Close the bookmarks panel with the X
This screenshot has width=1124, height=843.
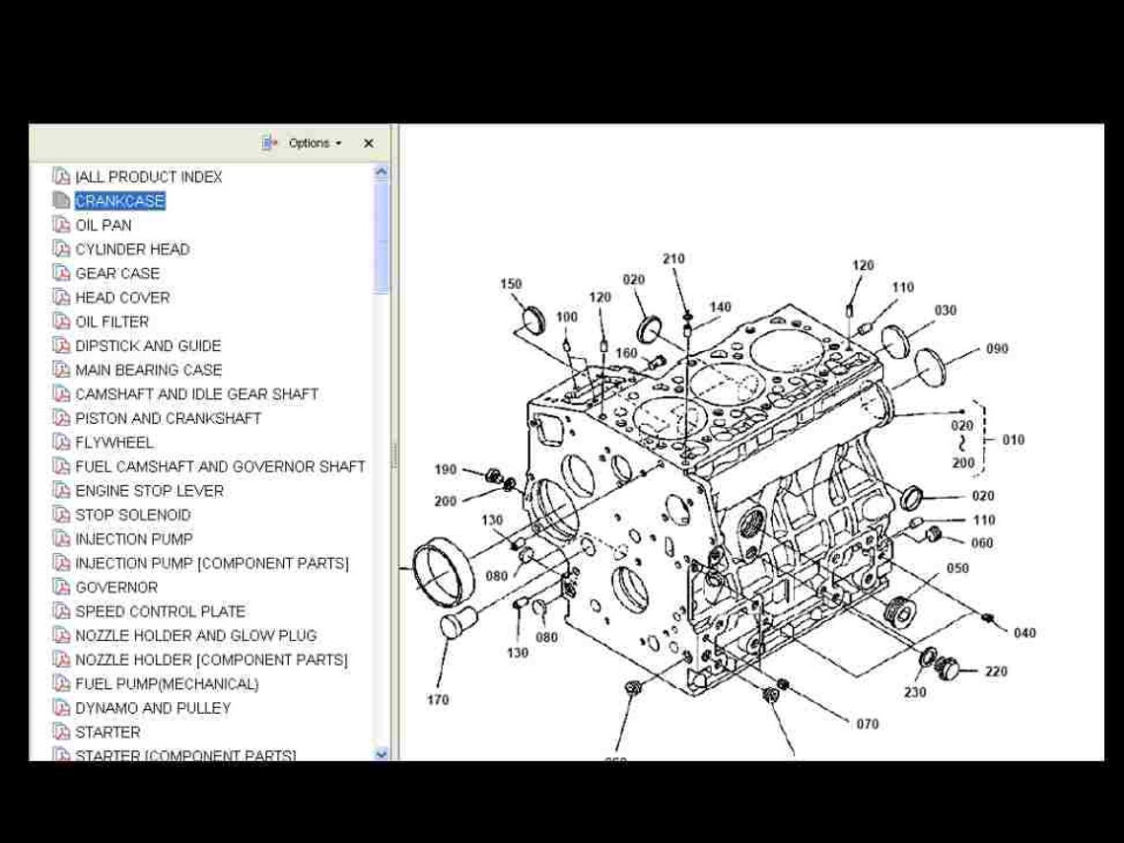pyautogui.click(x=368, y=142)
